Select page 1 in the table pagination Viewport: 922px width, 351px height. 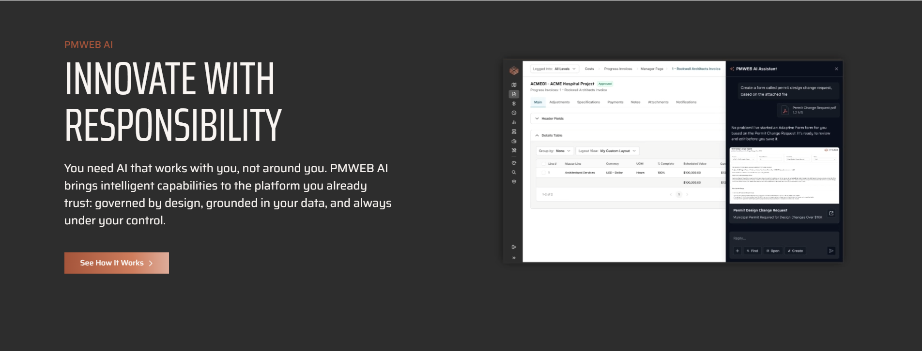click(679, 194)
